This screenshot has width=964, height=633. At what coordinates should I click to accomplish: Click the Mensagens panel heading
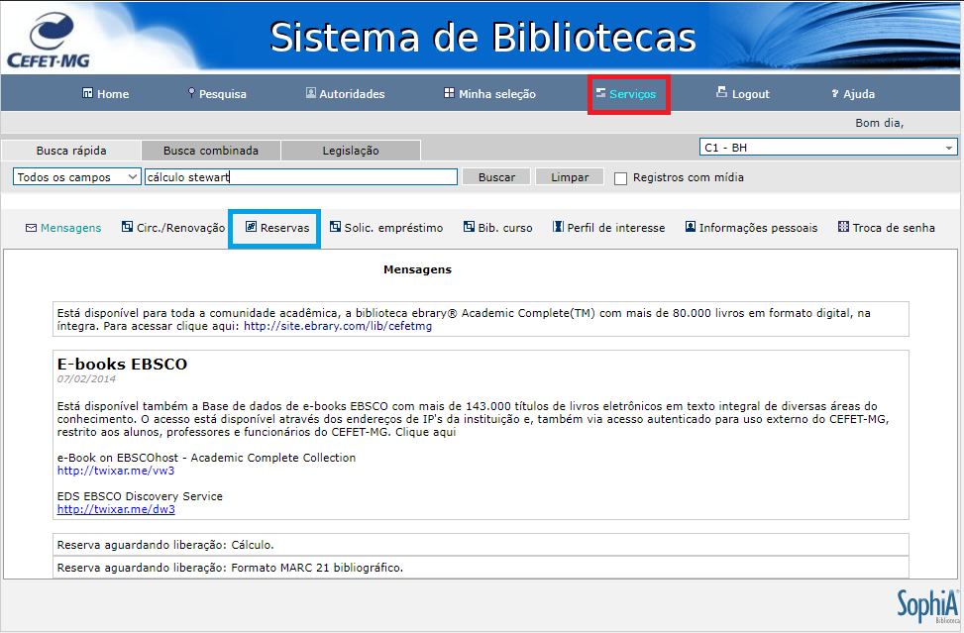coord(417,269)
